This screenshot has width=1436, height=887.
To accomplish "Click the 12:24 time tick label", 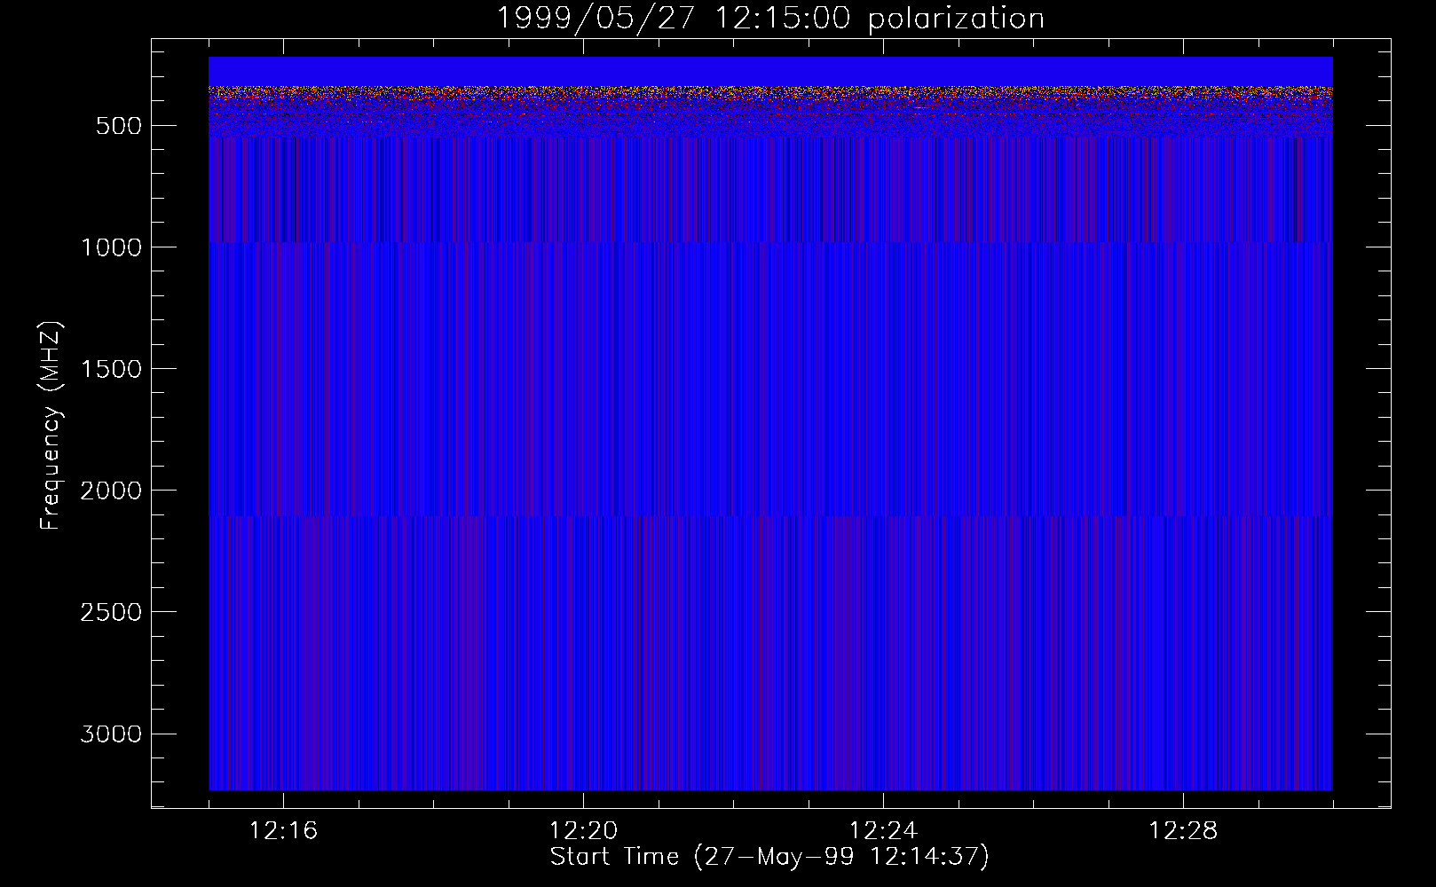I will click(x=884, y=831).
